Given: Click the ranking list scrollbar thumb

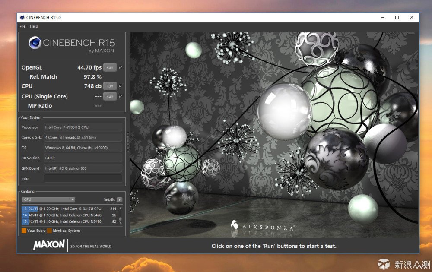Looking at the screenshot, I should click(120, 219).
